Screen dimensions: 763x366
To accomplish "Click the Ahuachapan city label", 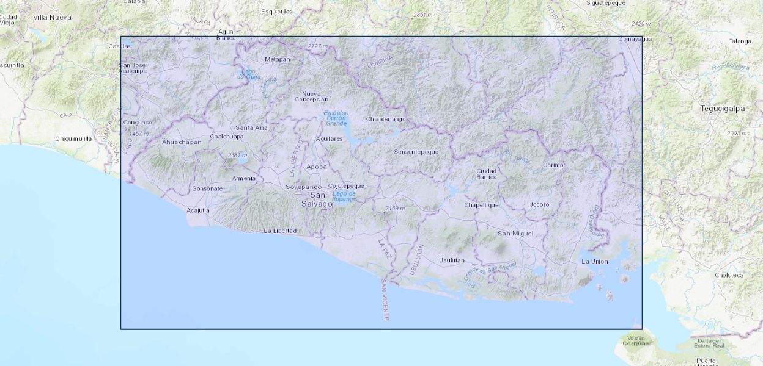I will click(182, 142).
